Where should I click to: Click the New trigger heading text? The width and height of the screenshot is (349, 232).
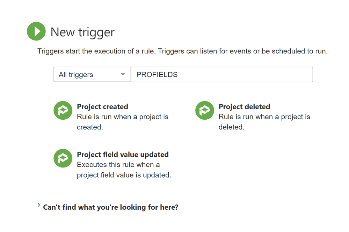(x=82, y=32)
